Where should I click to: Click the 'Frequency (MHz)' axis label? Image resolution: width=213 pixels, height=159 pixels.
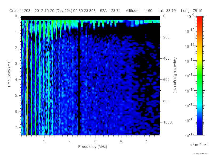pyautogui.click(x=93, y=147)
